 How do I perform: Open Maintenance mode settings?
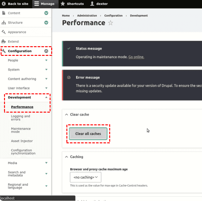[21, 130]
